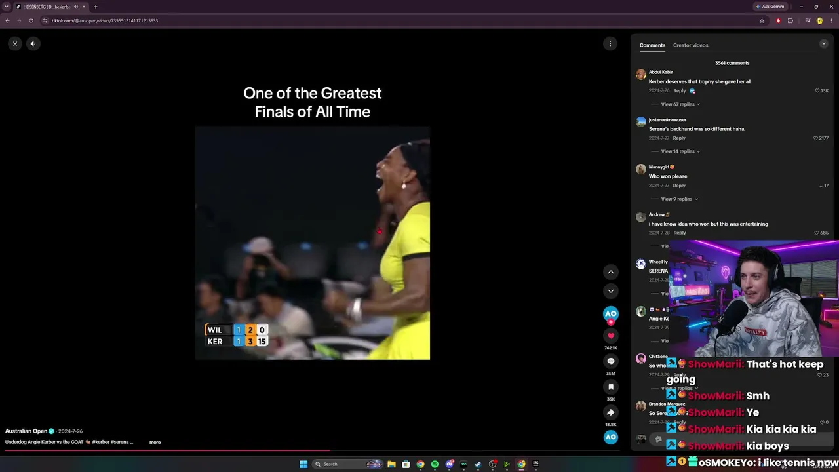Viewport: 839px width, 472px height.
Task: Open a new browser tab
Action: (x=95, y=7)
